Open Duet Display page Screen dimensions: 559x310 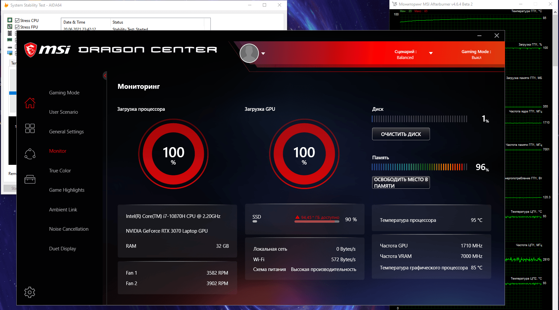tap(63, 249)
